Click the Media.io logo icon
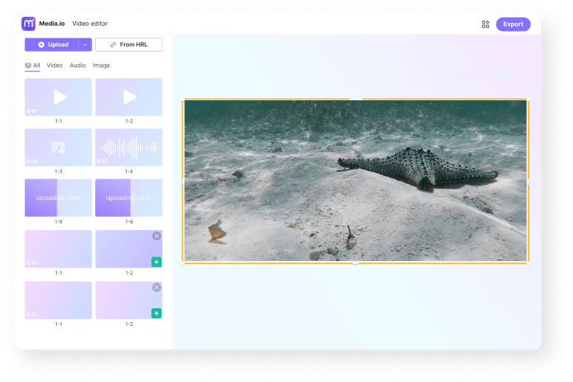This screenshot has width=573, height=382. (29, 24)
